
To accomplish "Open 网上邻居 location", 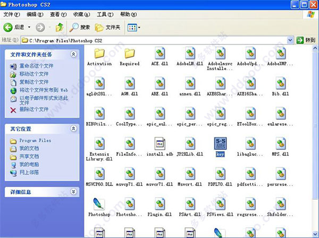I will (x=29, y=172).
